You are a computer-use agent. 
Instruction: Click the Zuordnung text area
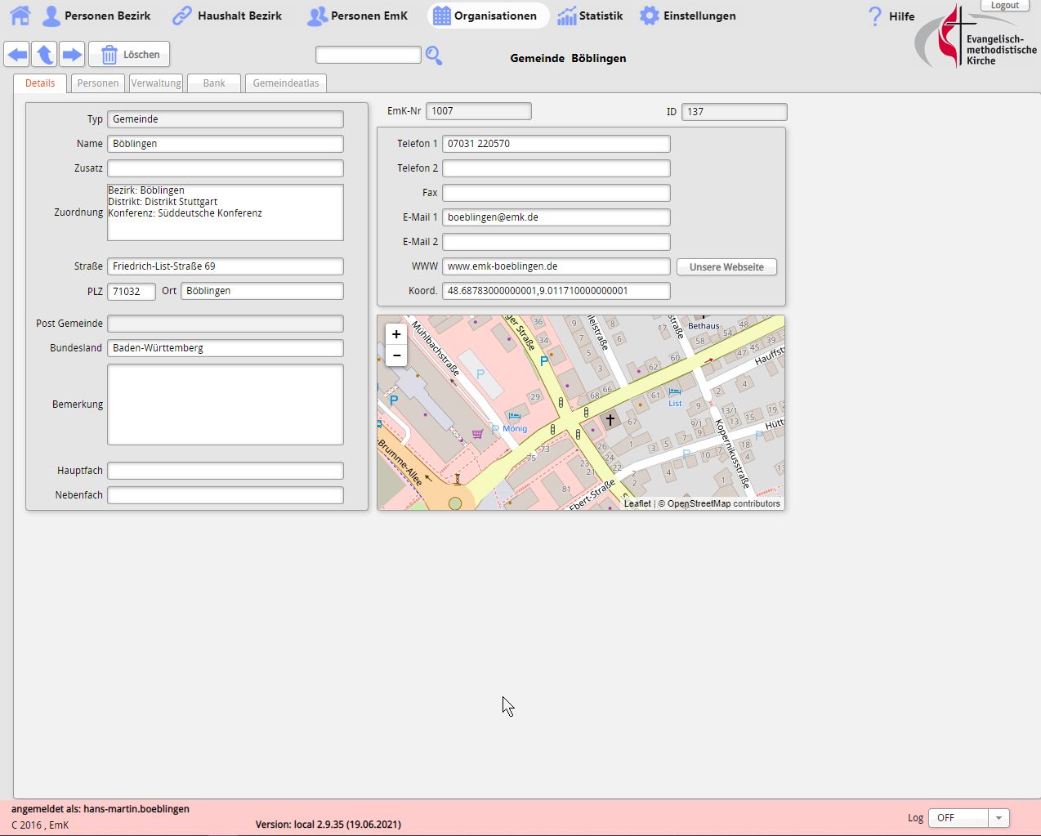(226, 212)
